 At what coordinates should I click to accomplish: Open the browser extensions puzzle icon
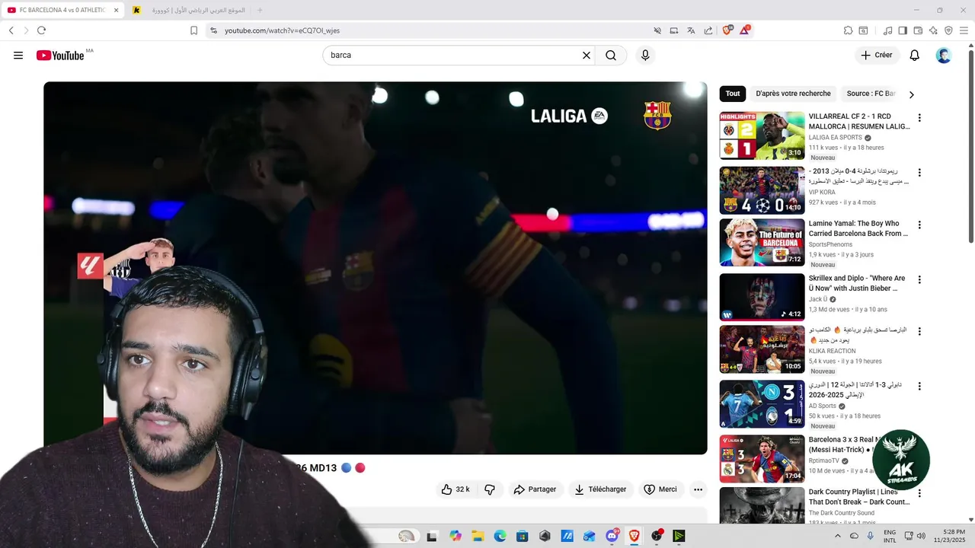click(848, 30)
